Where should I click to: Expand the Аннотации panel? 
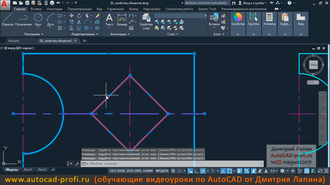tap(120, 34)
